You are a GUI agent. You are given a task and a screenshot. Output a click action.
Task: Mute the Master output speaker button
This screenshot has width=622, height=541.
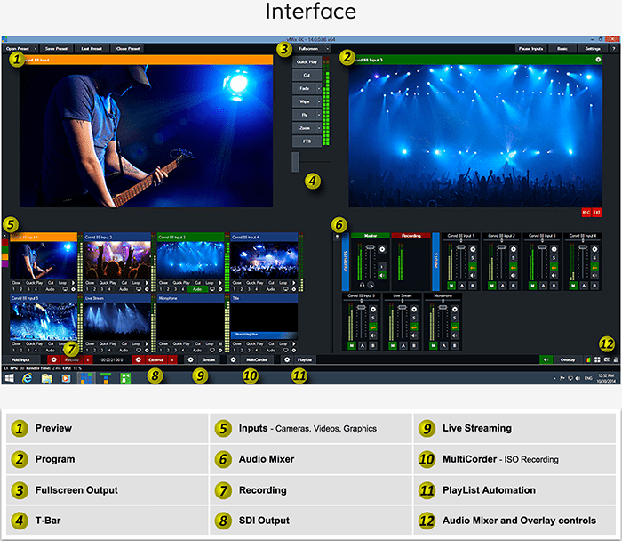click(x=382, y=275)
